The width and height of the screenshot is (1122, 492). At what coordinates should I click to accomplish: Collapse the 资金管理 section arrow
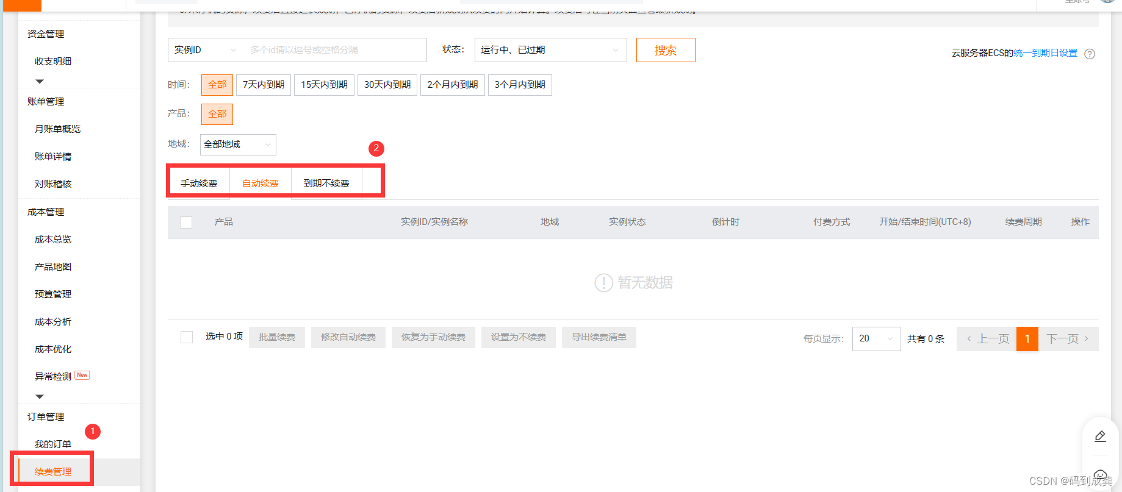(x=40, y=81)
